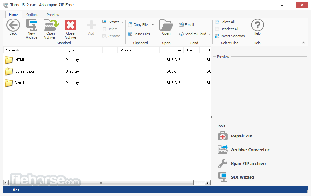
Task: Send the archive via E-mail
Action: 187,25
